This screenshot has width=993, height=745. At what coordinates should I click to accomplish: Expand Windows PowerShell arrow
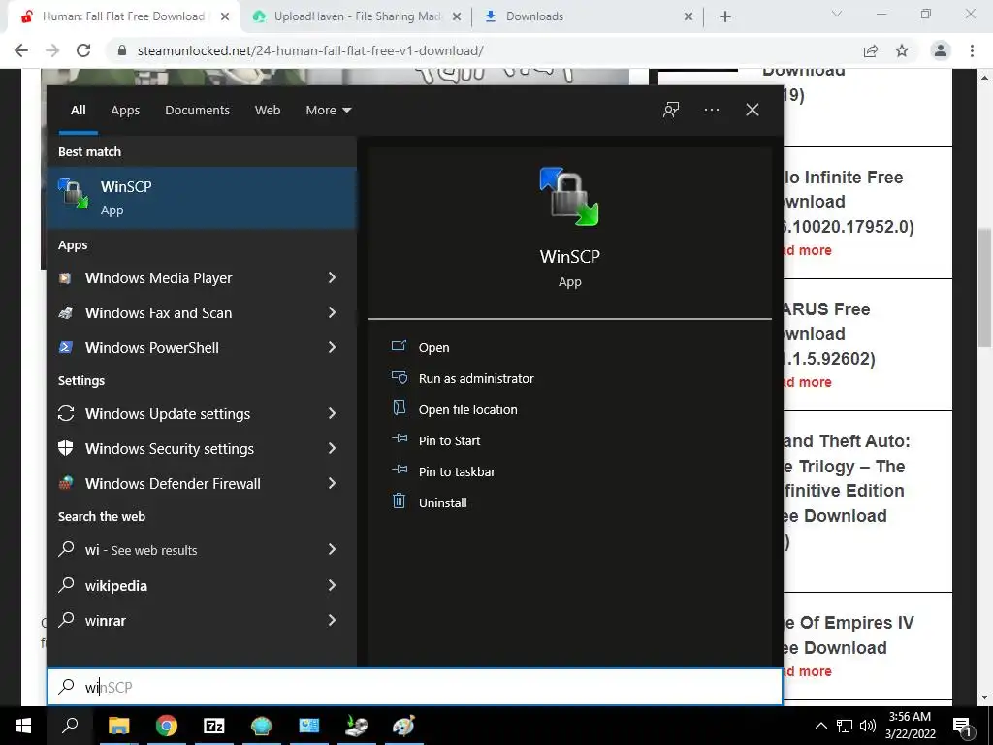332,348
